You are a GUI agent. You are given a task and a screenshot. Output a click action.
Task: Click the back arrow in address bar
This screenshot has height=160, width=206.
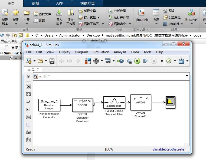[2, 35]
